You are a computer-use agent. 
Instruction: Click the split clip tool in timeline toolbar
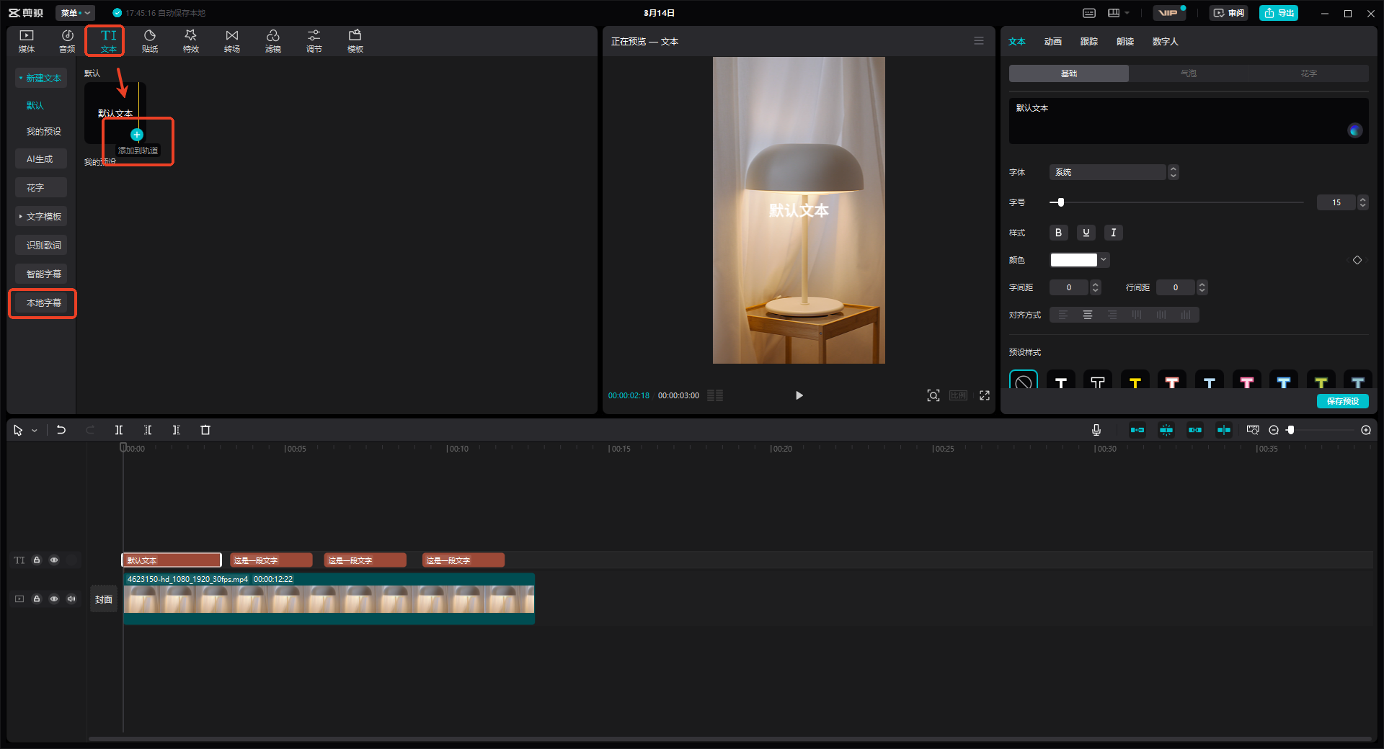pyautogui.click(x=119, y=430)
